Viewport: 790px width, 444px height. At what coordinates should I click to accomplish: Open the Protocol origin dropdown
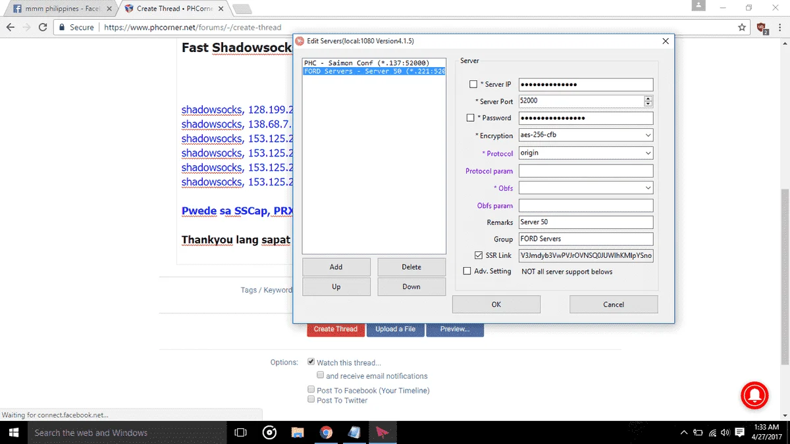[586, 153]
